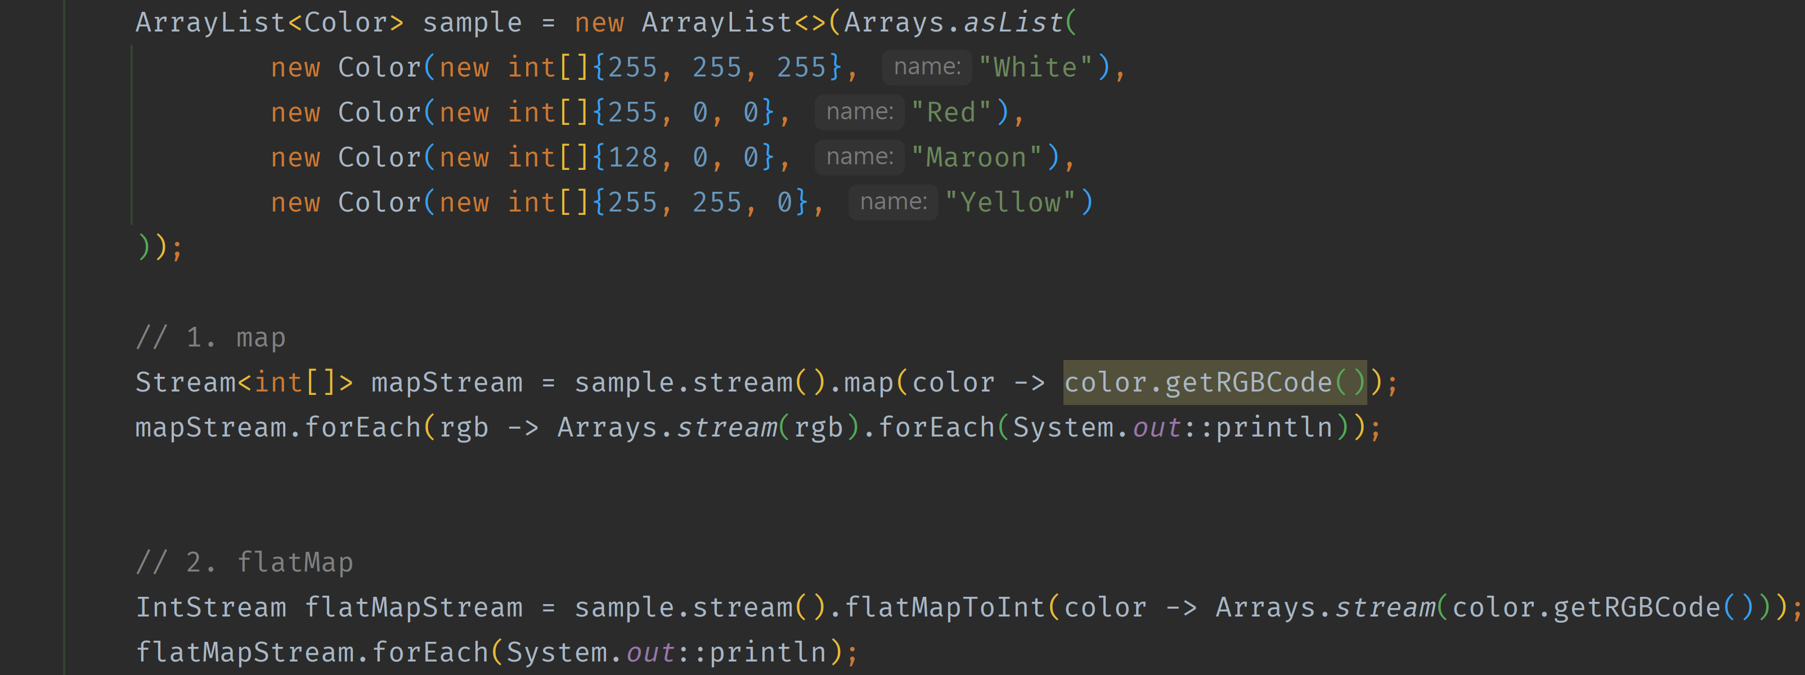Click the IntStream type name
Image resolution: width=1805 pixels, height=675 pixels.
click(210, 607)
